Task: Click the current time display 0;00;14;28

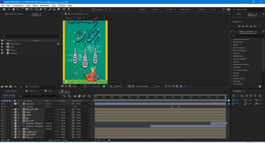Action: pyautogui.click(x=9, y=95)
